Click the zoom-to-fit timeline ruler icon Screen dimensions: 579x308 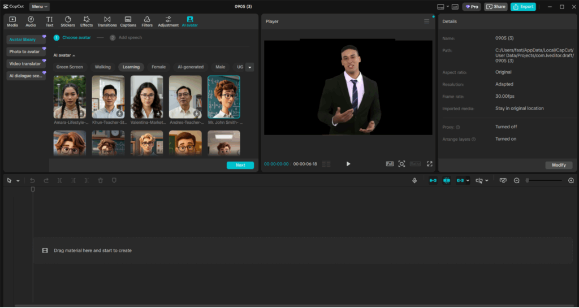click(503, 180)
